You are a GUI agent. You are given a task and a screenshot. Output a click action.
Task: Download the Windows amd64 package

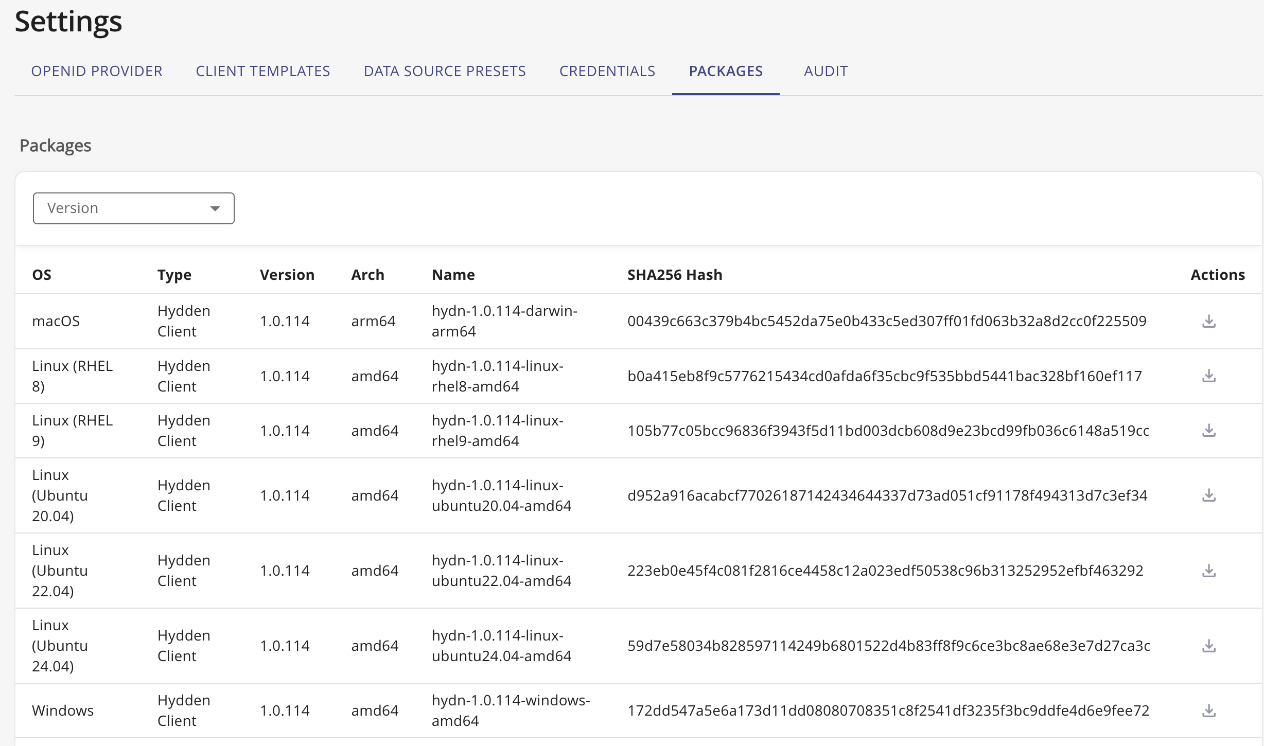[x=1208, y=710]
